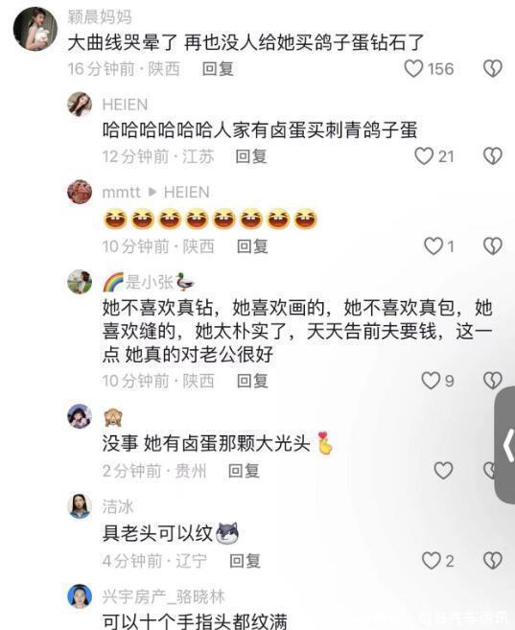Open HEIEN's username link in reply header
This screenshot has height=630, width=515.
coord(186,192)
